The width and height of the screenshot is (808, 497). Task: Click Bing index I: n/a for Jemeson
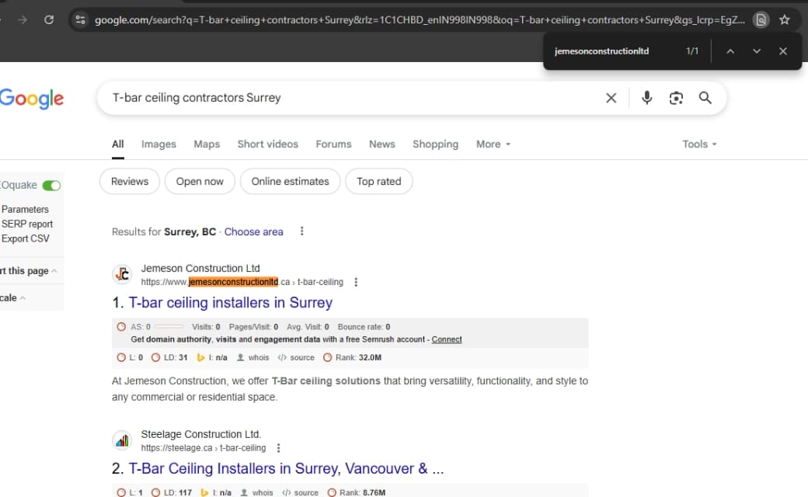[212, 357]
